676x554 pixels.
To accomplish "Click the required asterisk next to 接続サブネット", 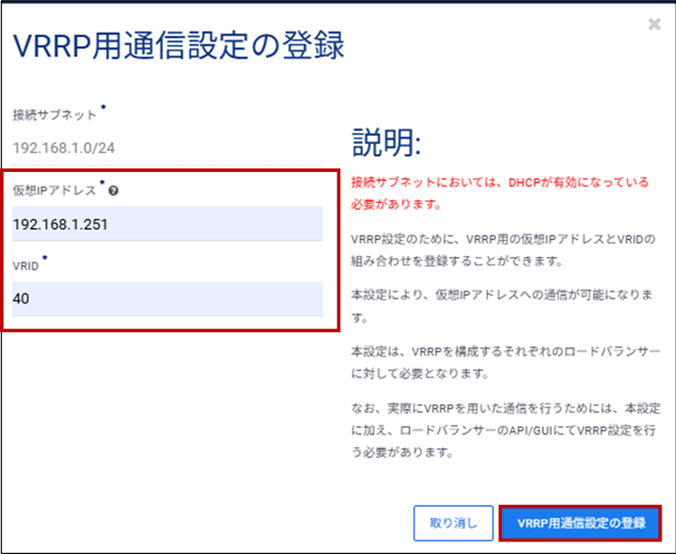I will point(103,109).
